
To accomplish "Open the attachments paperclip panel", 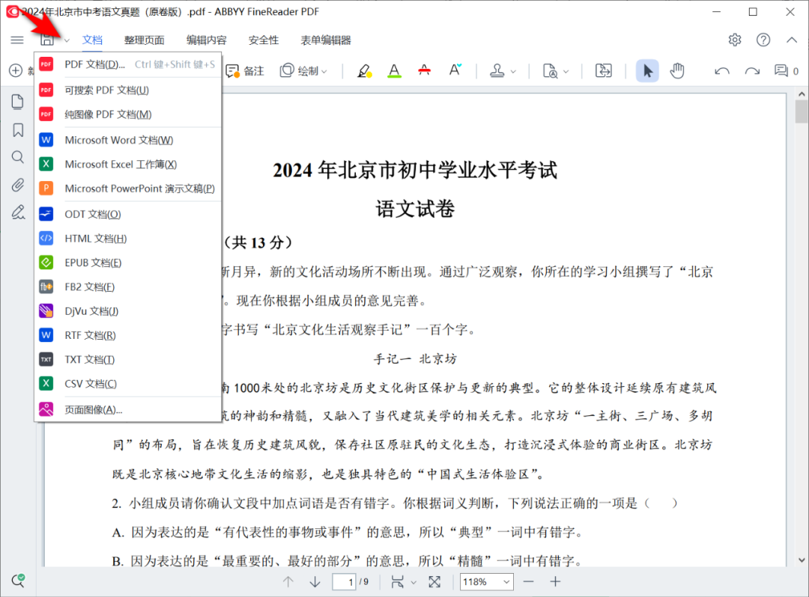I will tap(17, 185).
